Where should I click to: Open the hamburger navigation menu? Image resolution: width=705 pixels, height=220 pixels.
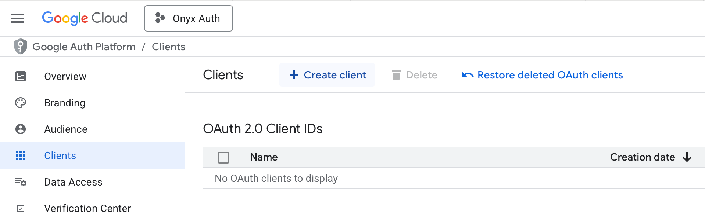pyautogui.click(x=18, y=18)
